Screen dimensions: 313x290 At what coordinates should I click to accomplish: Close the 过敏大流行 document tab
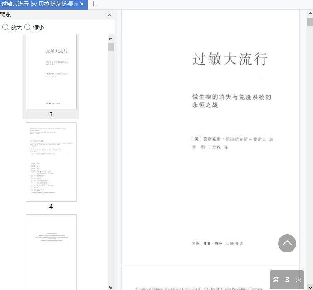(82, 4)
